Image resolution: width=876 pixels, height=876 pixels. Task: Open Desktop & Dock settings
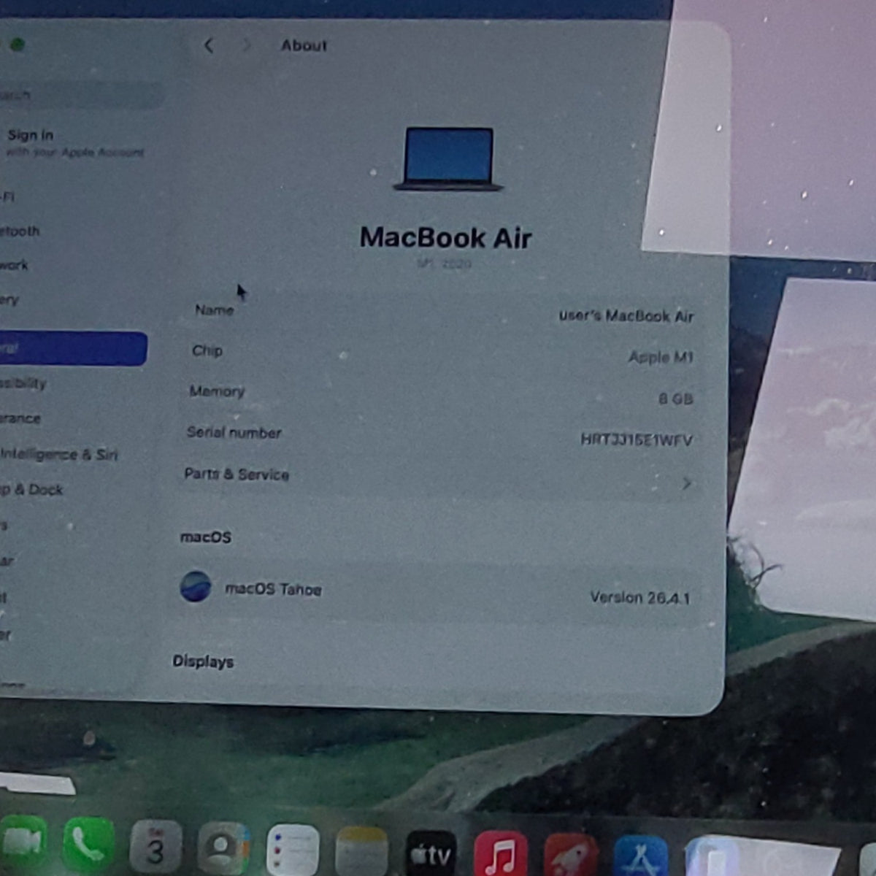pos(31,489)
